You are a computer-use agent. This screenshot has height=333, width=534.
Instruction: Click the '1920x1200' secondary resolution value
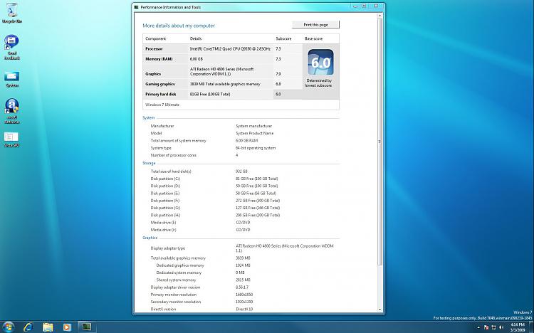[x=244, y=302]
